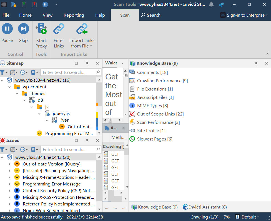Open the notifications bell

point(211,4)
